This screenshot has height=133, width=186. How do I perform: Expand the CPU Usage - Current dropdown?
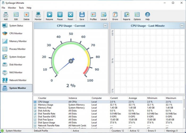pyautogui.click(x=105, y=26)
